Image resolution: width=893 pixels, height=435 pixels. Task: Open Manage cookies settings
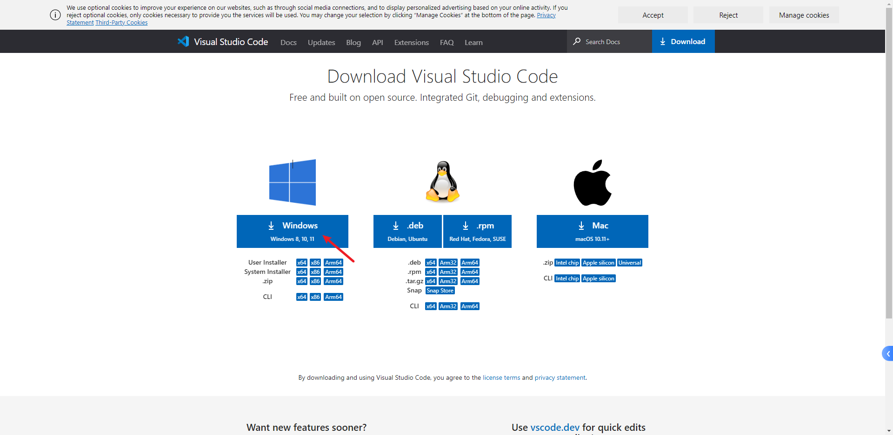coord(804,15)
